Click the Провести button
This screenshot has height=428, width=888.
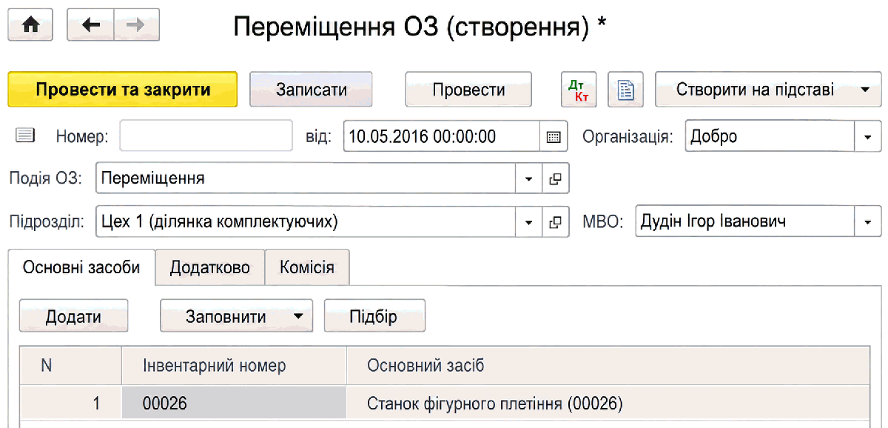coord(468,90)
